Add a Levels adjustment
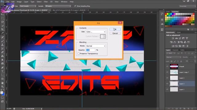Screen dimensions: 197x110 coord(176,38)
